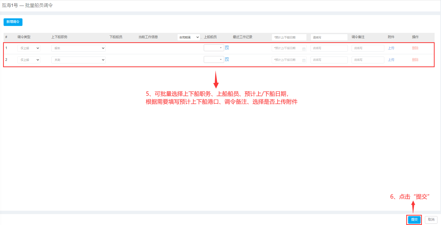
Task: Click the 附件 column header
Action: pyautogui.click(x=391, y=37)
